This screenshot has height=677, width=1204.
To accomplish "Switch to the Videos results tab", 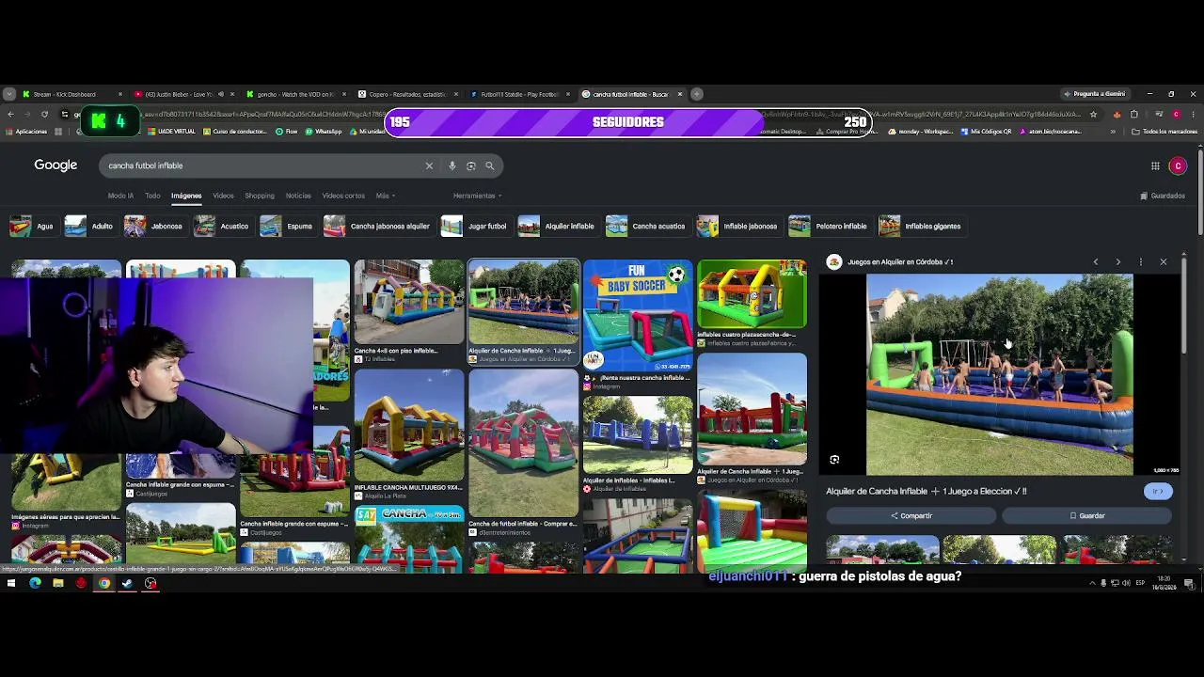I will 223,196.
